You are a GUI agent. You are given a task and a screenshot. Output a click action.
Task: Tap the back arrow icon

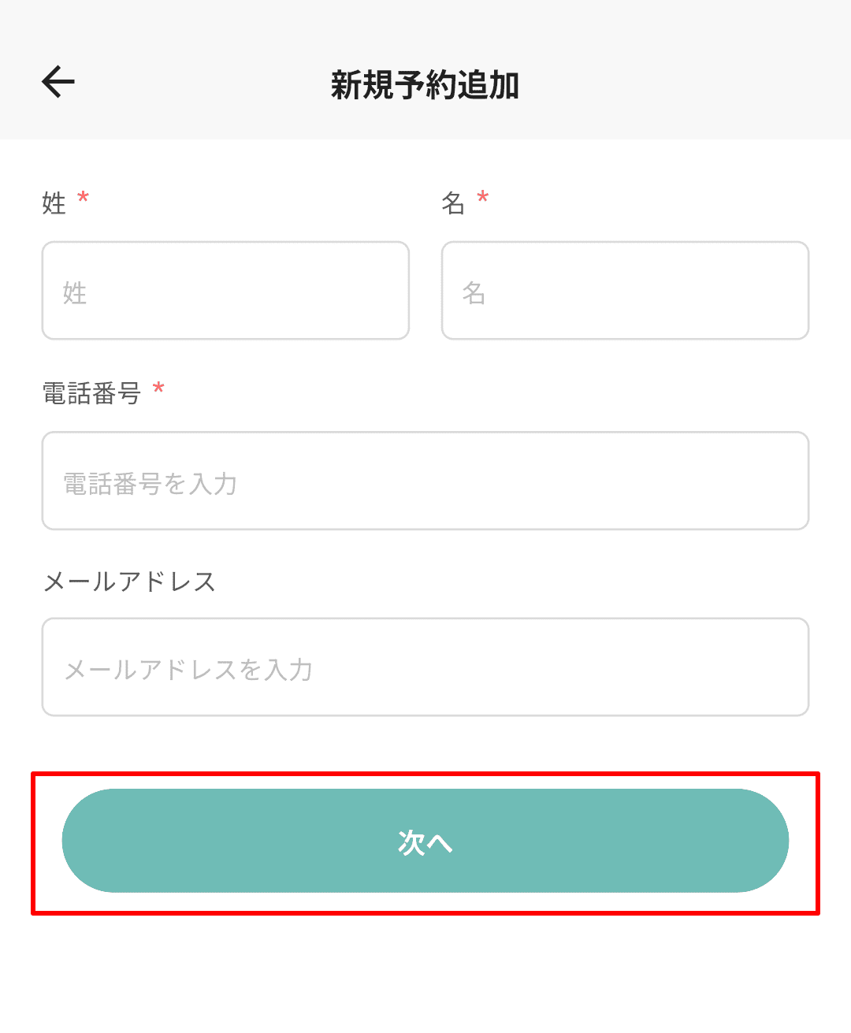[x=58, y=81]
